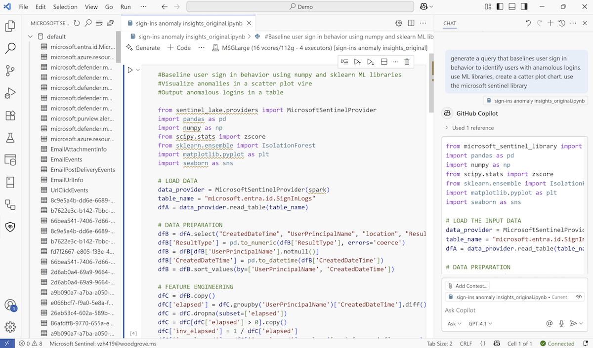Run the notebook cell with the play arrow

130,70
